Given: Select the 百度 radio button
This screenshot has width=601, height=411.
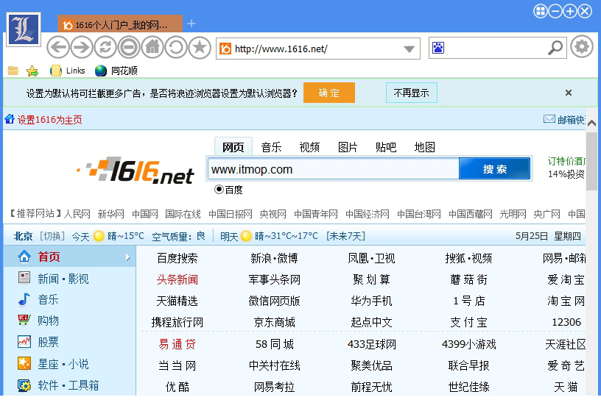Looking at the screenshot, I should [x=219, y=189].
